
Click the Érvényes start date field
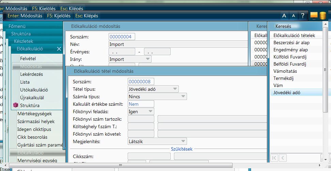(122, 51)
